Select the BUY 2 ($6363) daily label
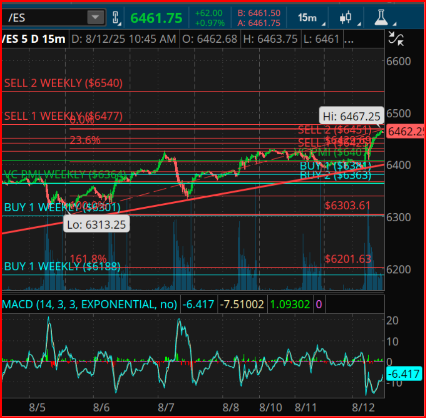The image size is (426, 418). [335, 175]
